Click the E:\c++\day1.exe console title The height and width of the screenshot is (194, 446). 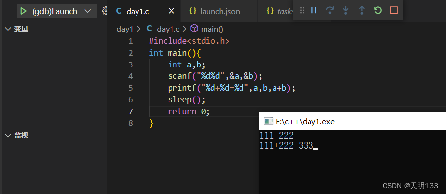pyautogui.click(x=305, y=122)
